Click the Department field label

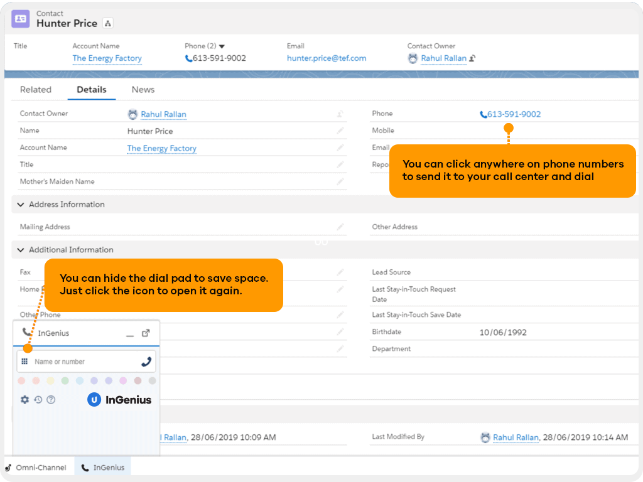coord(391,349)
